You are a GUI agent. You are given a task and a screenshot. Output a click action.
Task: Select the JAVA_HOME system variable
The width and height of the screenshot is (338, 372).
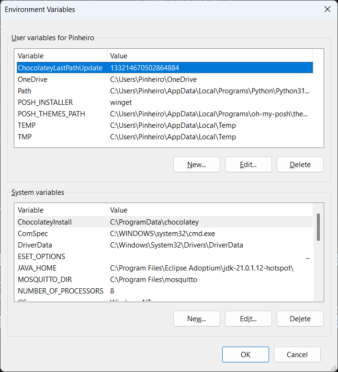tap(165, 268)
